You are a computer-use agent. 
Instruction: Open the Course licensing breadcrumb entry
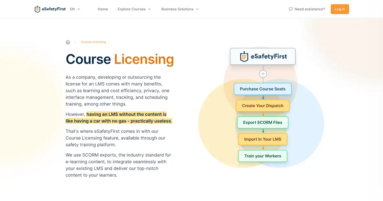[93, 42]
